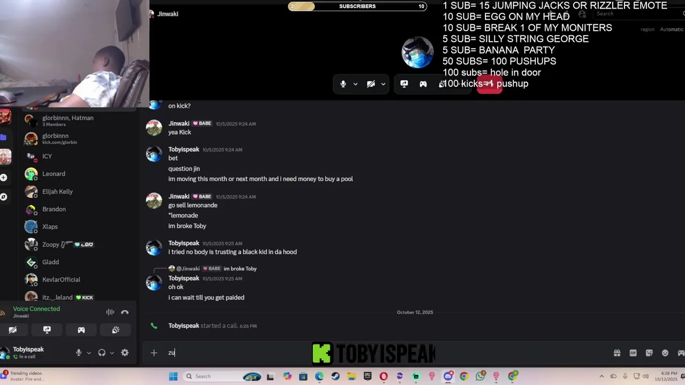The image size is (685, 385).
Task: Click message 'go sell lemonande'
Action: pos(193,205)
